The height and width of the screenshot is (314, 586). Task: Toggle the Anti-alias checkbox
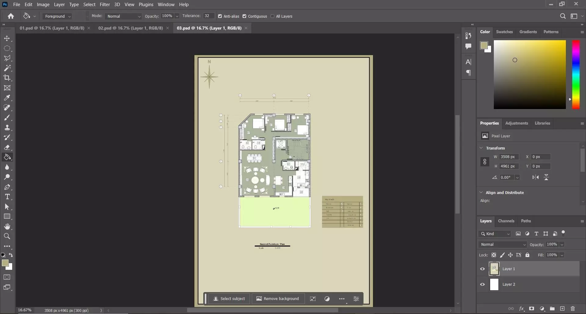220,16
